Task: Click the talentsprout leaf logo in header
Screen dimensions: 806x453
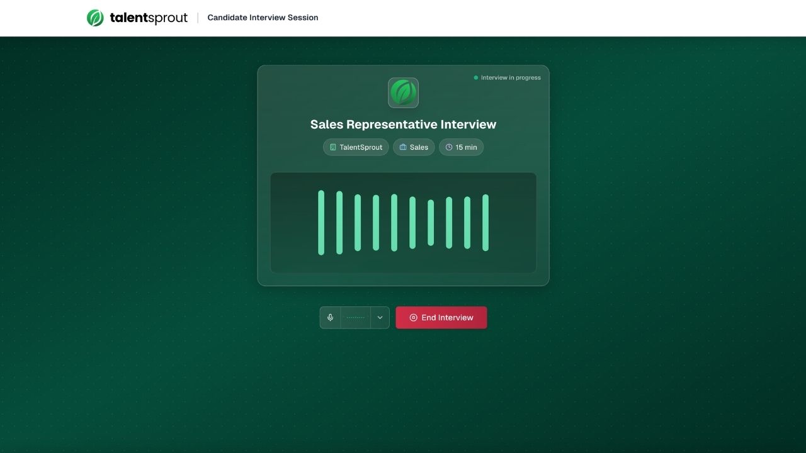Action: [95, 18]
